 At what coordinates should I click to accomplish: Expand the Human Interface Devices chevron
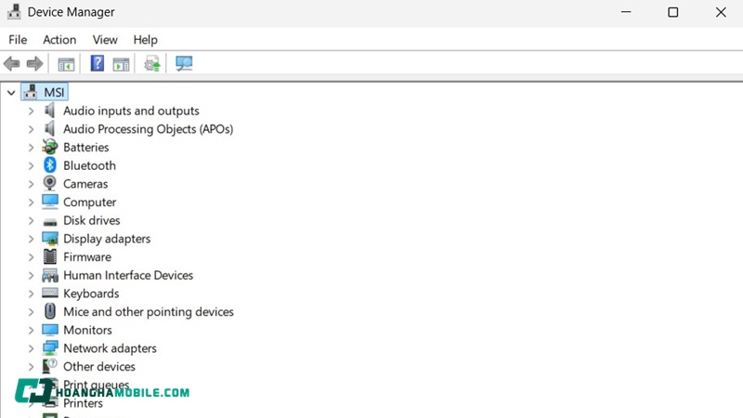point(31,275)
